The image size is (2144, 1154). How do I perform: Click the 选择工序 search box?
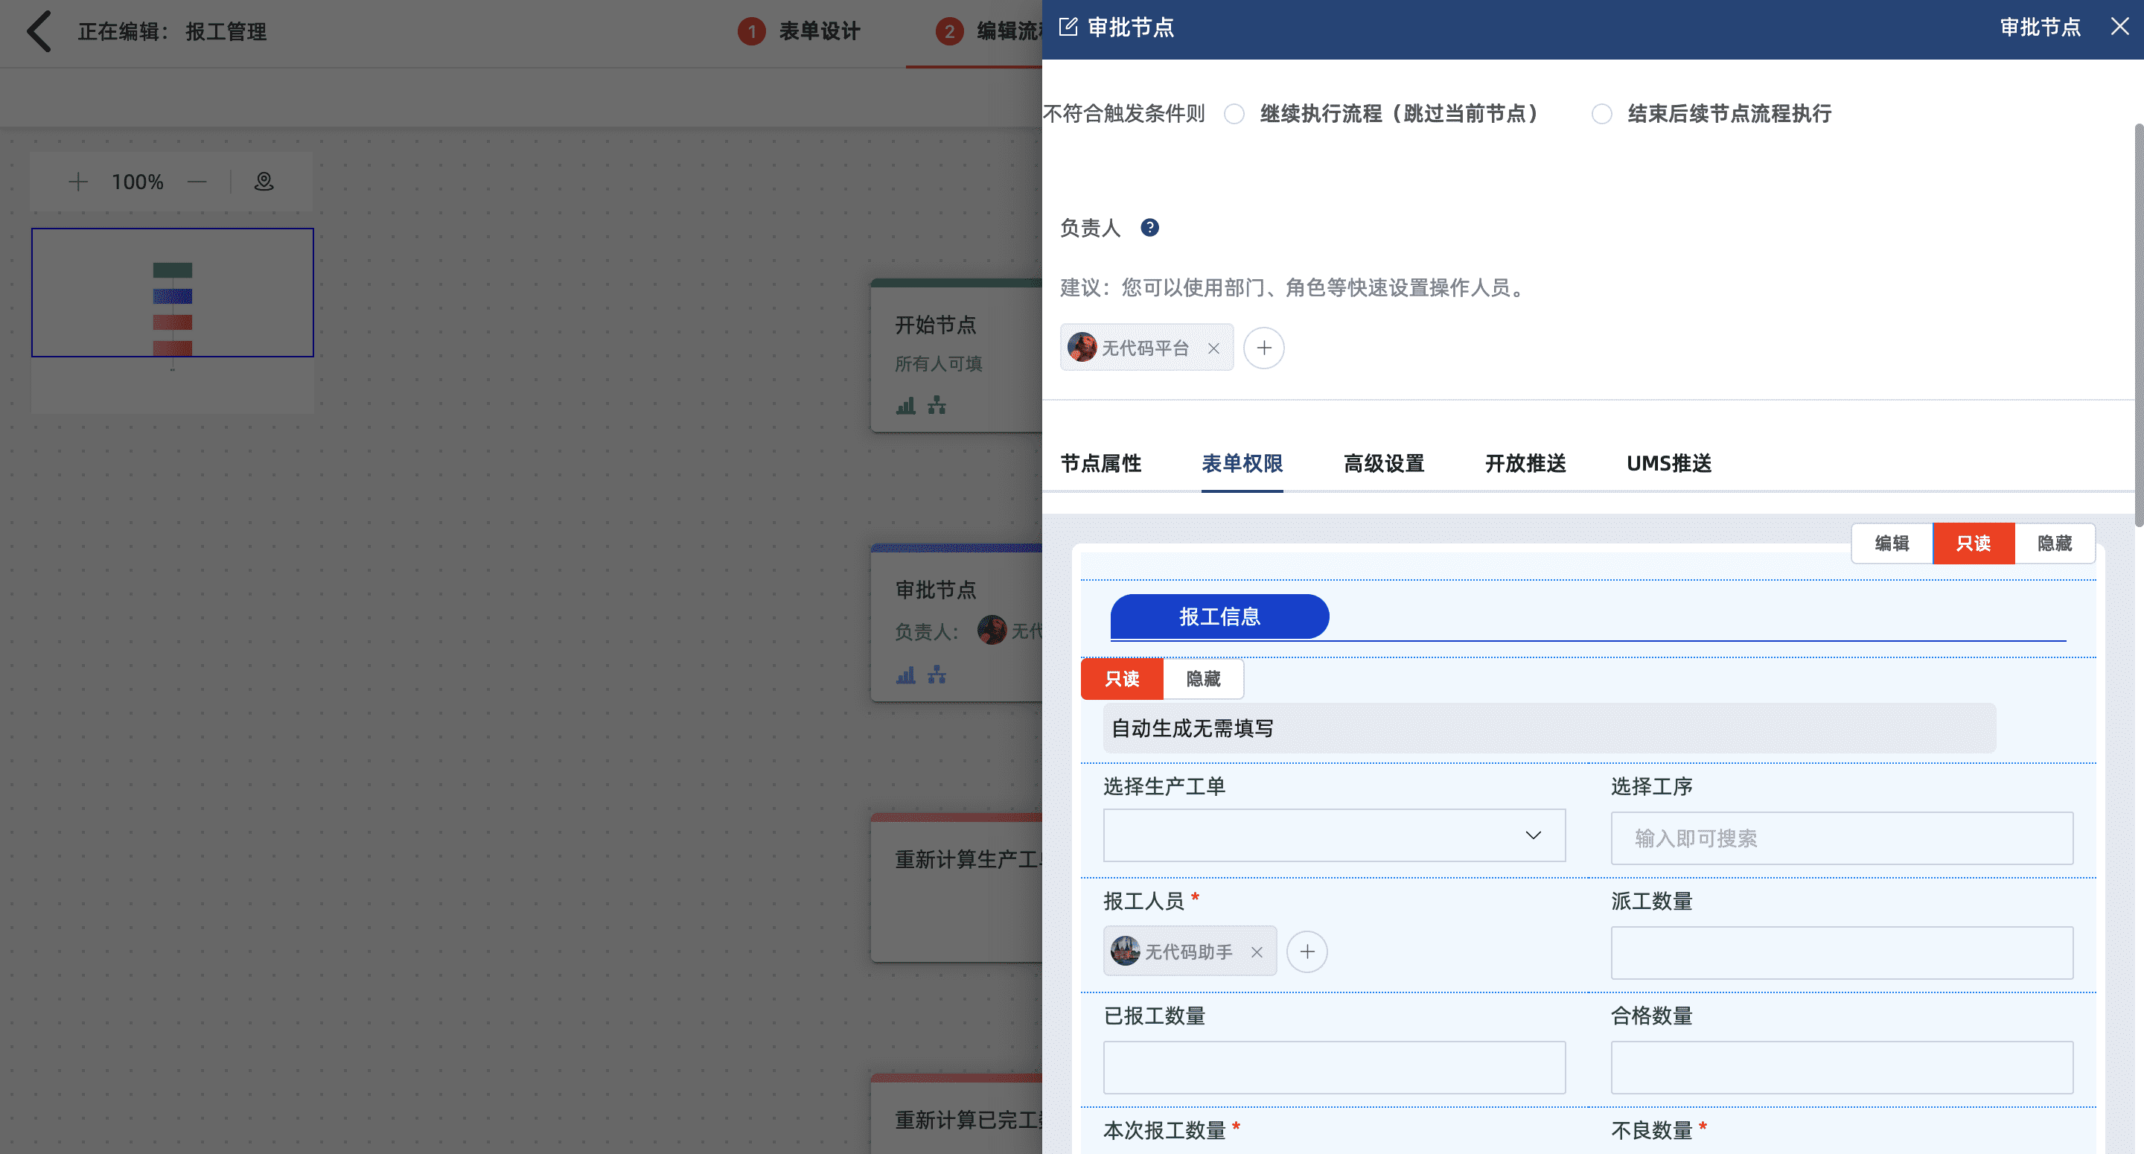1841,838
